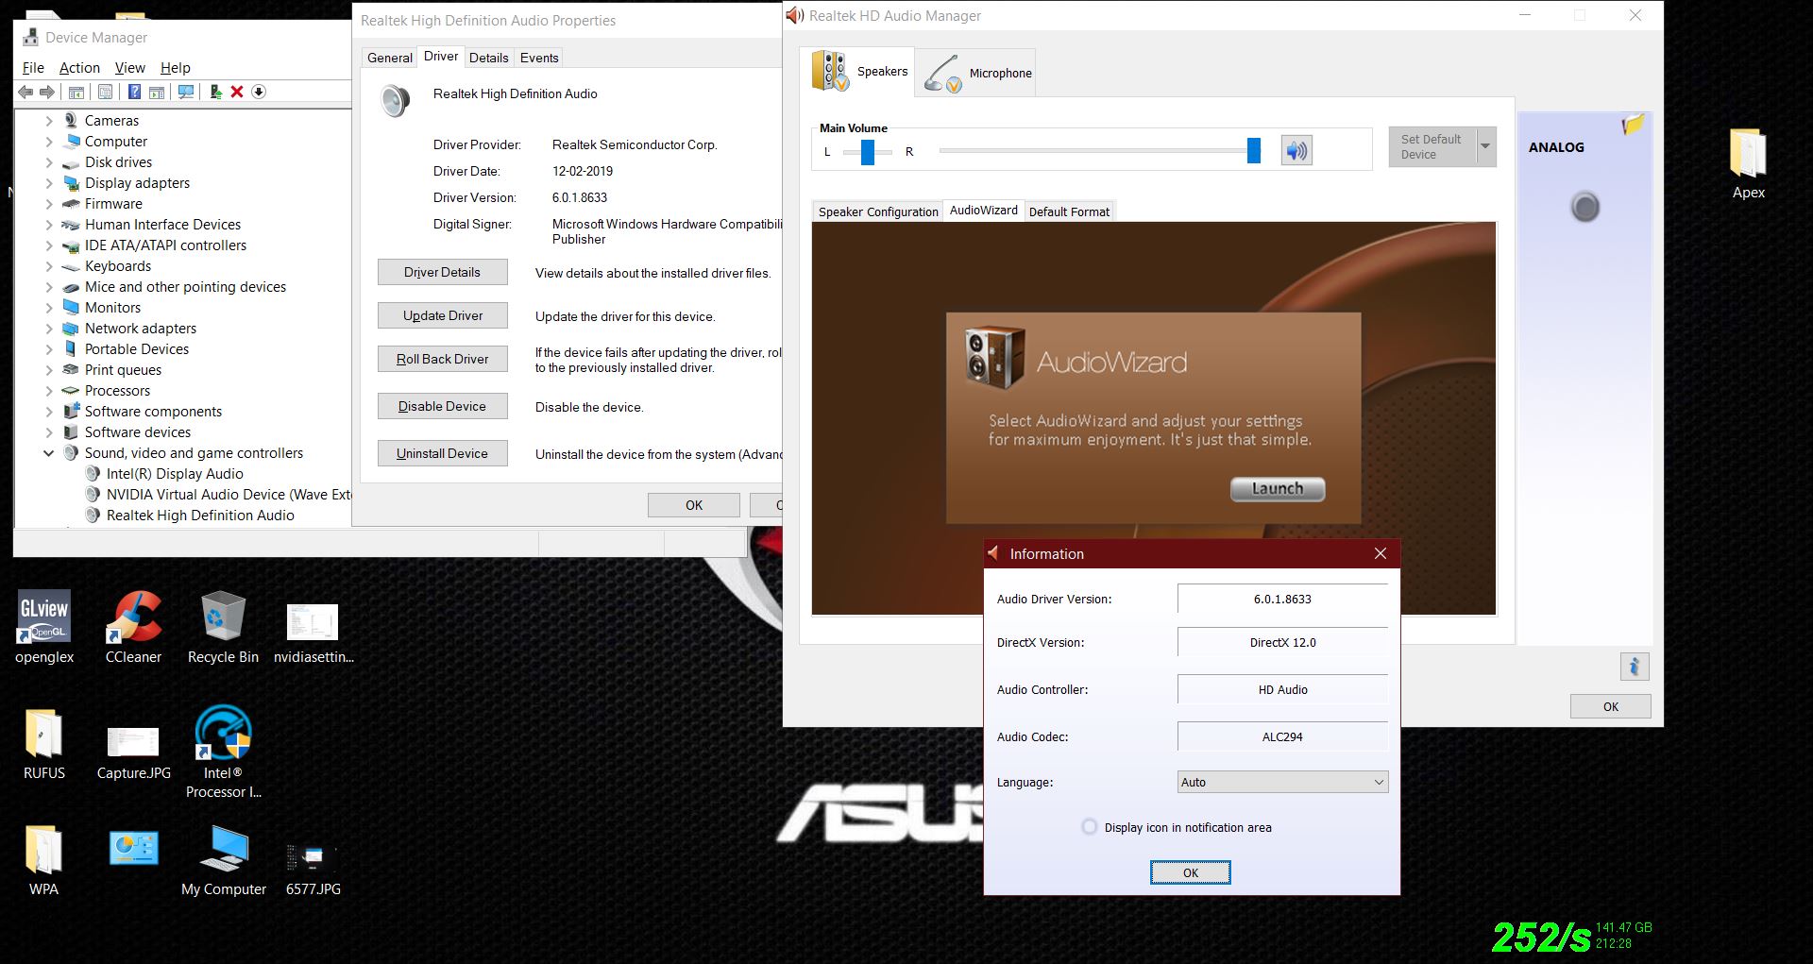
Task: Close the Information dialog
Action: [1381, 553]
